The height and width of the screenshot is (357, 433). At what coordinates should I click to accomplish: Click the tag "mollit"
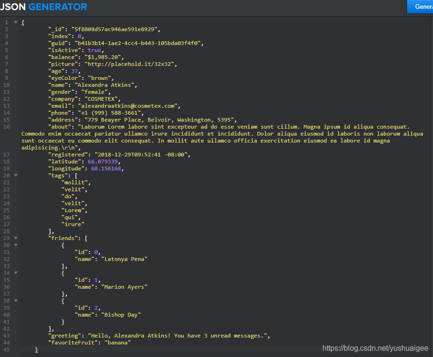click(74, 182)
